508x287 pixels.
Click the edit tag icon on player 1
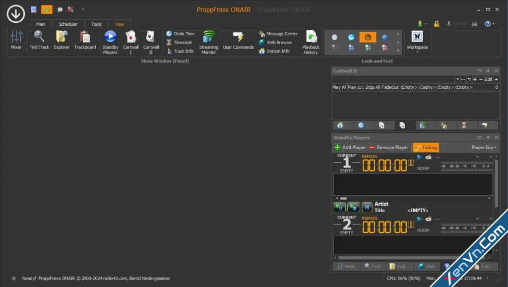coord(428,157)
